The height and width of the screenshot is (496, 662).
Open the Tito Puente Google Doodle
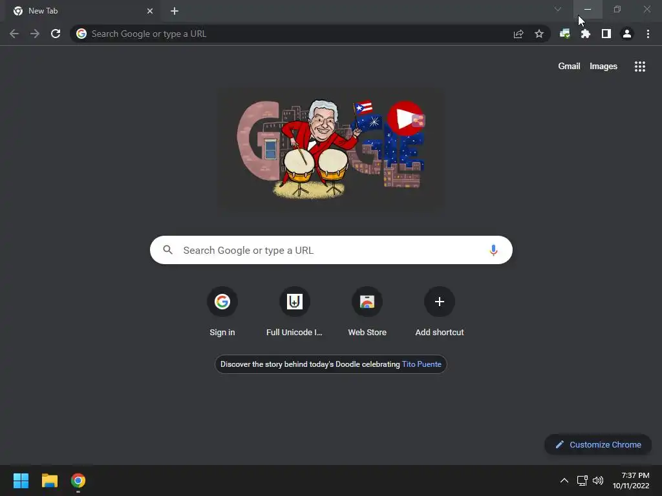pos(330,148)
